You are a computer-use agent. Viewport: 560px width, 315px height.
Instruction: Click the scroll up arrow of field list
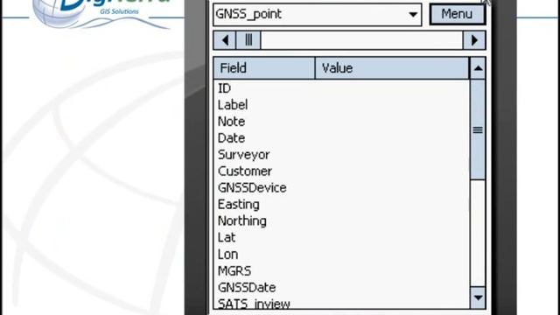coord(478,68)
